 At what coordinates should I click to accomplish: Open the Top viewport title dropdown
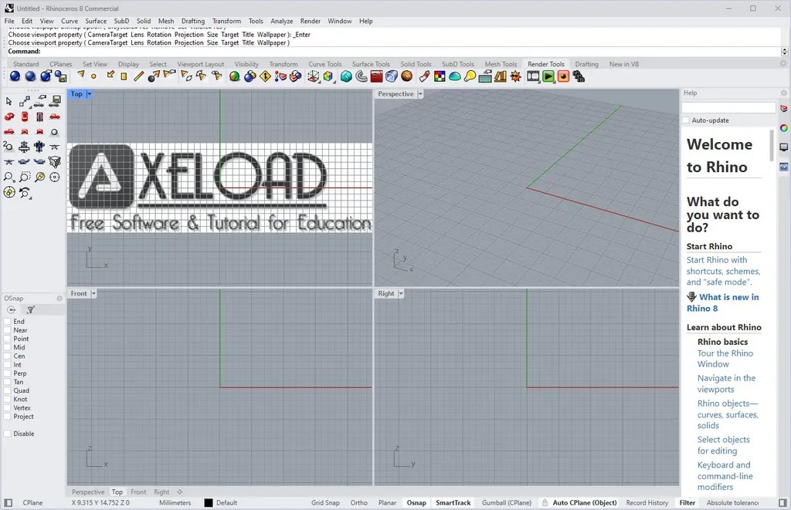tap(90, 93)
